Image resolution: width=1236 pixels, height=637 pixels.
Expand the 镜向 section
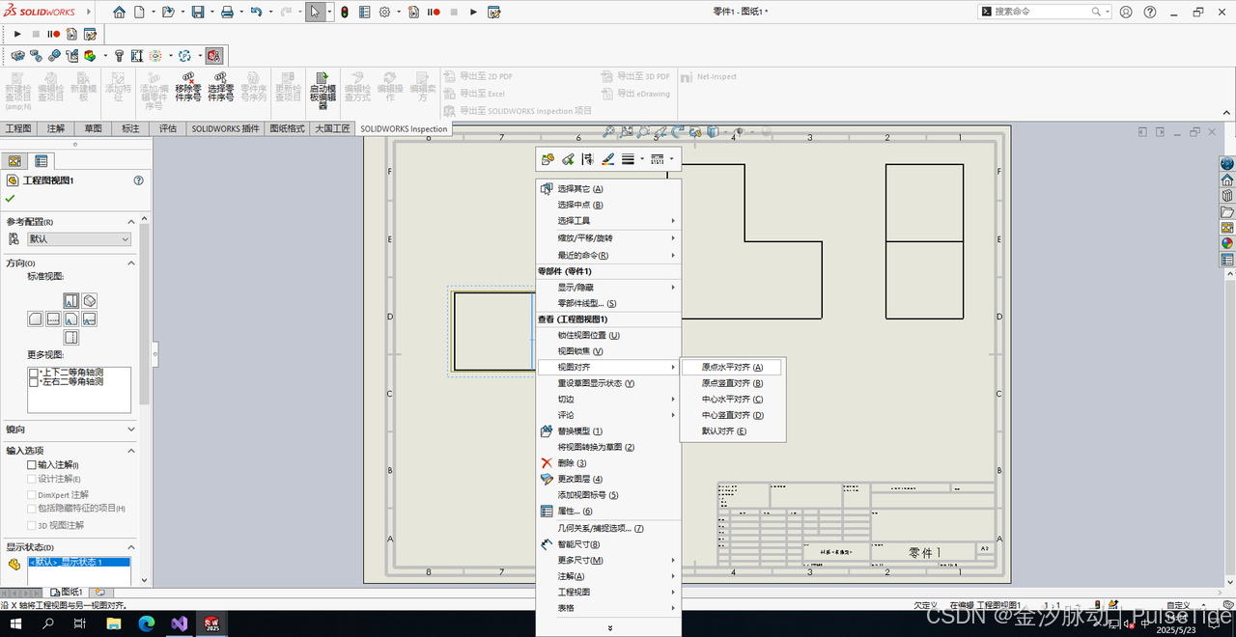coord(131,429)
